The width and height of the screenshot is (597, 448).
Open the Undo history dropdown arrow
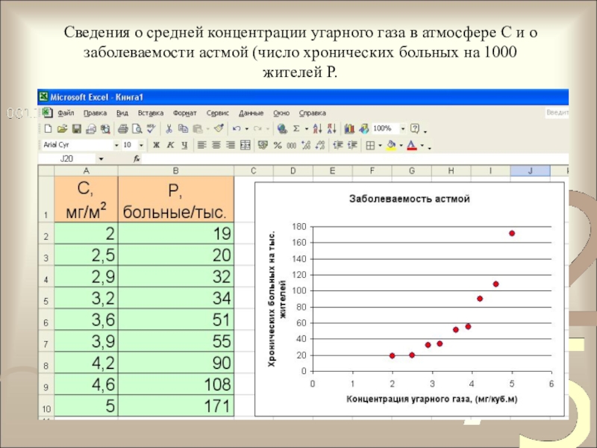pyautogui.click(x=247, y=128)
